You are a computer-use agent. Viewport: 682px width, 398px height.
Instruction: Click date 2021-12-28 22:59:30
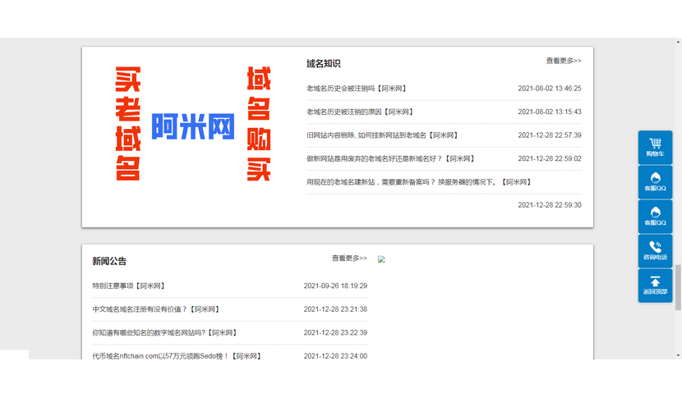(x=550, y=205)
